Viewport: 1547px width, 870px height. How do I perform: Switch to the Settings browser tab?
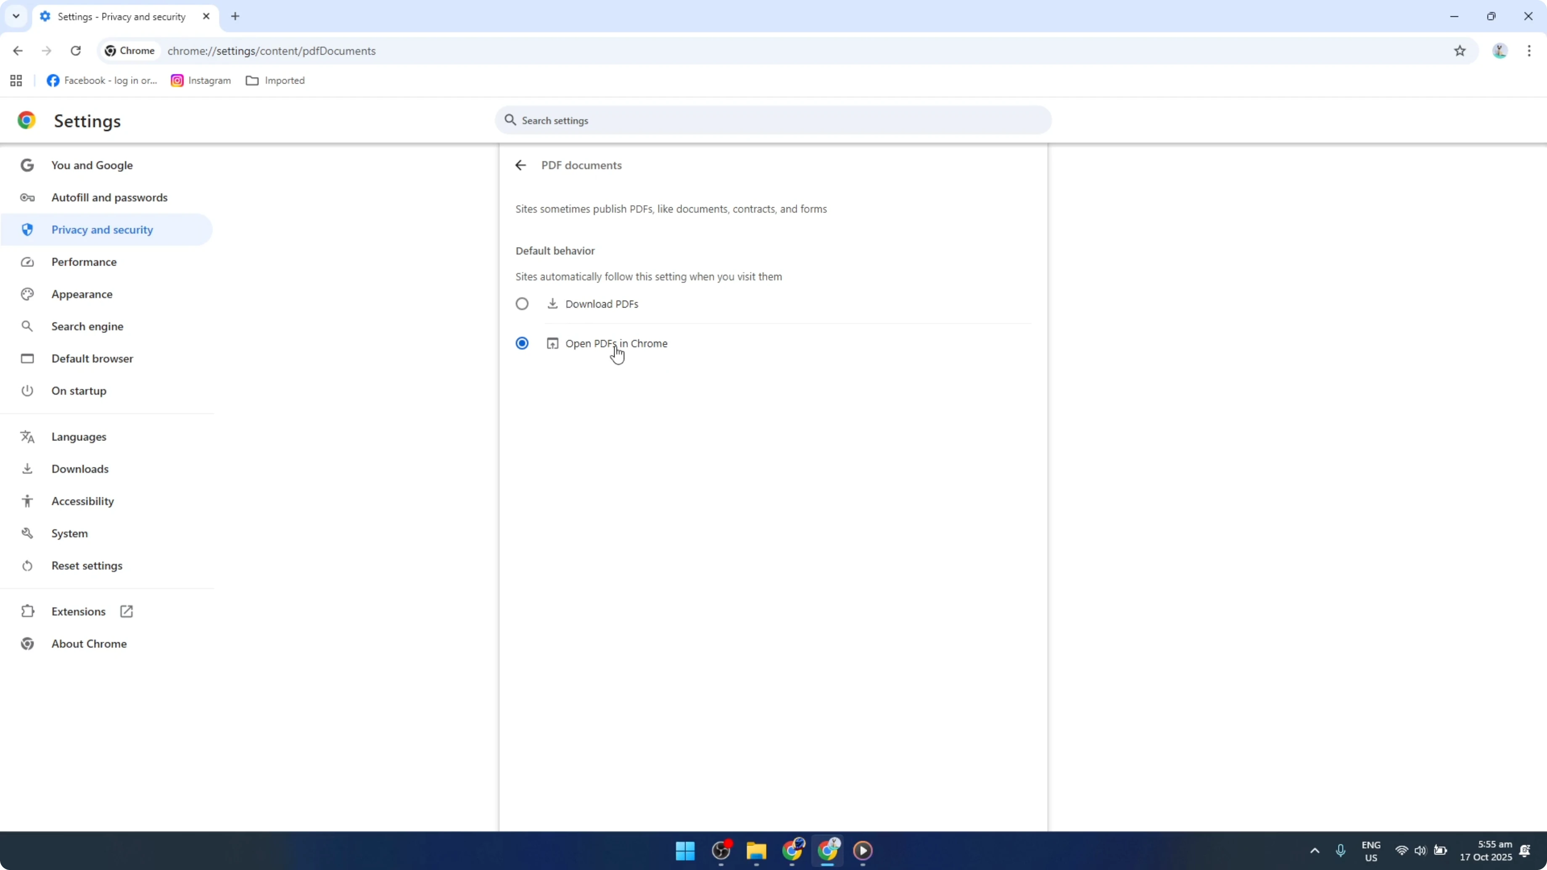click(x=120, y=16)
